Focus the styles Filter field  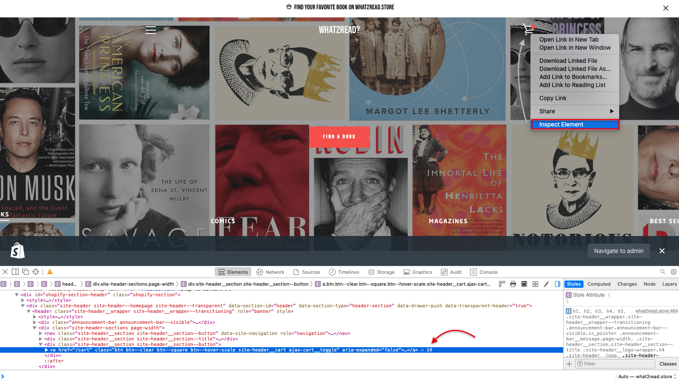point(614,364)
